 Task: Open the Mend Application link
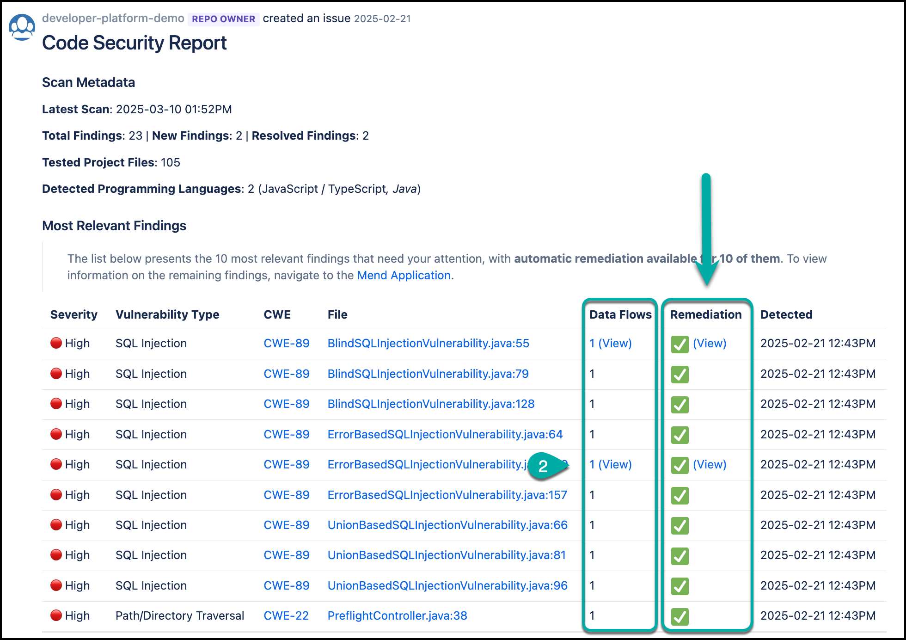(x=404, y=276)
